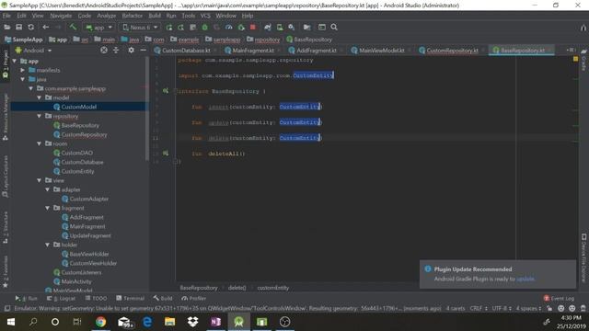The height and width of the screenshot is (331, 589).
Task: Open File Explorer from the taskbar
Action: point(169,322)
